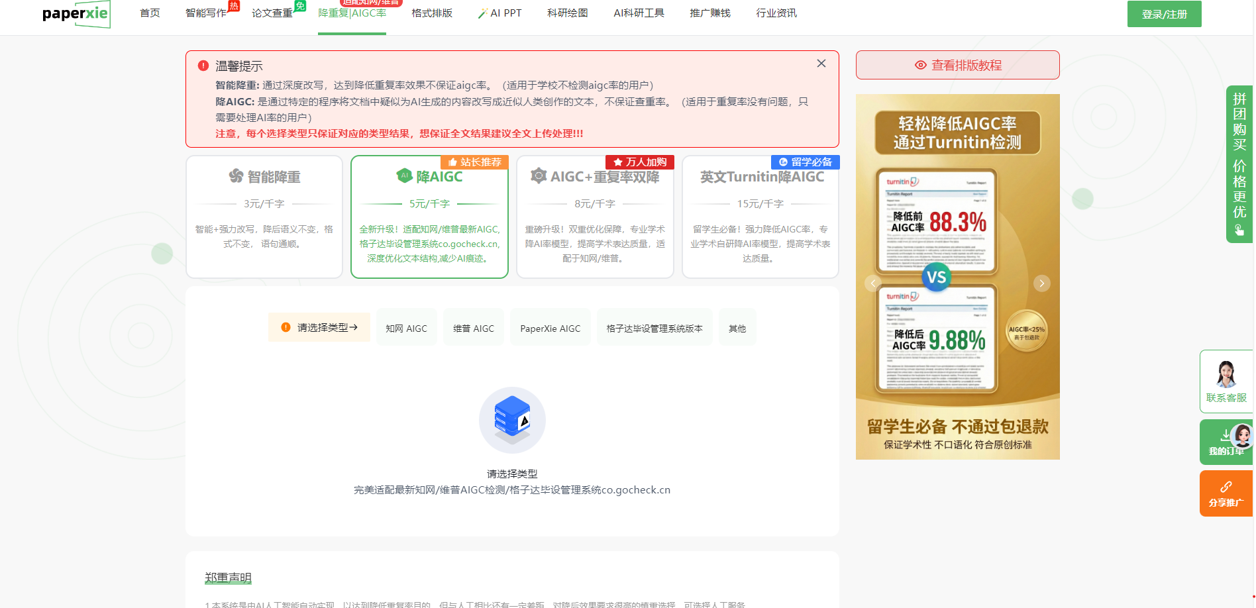Click the 轻松降低AIGC率 banner headline
This screenshot has height=608, width=1256.
(x=958, y=132)
